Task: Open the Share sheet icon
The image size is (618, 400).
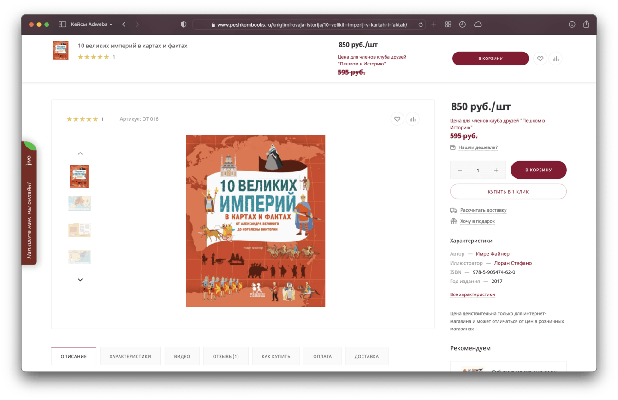Action: 586,24
